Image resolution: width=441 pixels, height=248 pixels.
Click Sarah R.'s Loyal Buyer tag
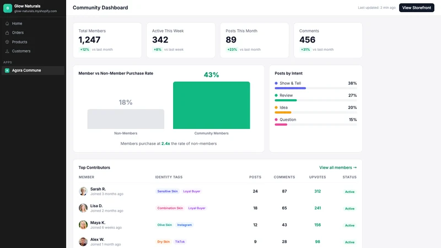tap(191, 191)
